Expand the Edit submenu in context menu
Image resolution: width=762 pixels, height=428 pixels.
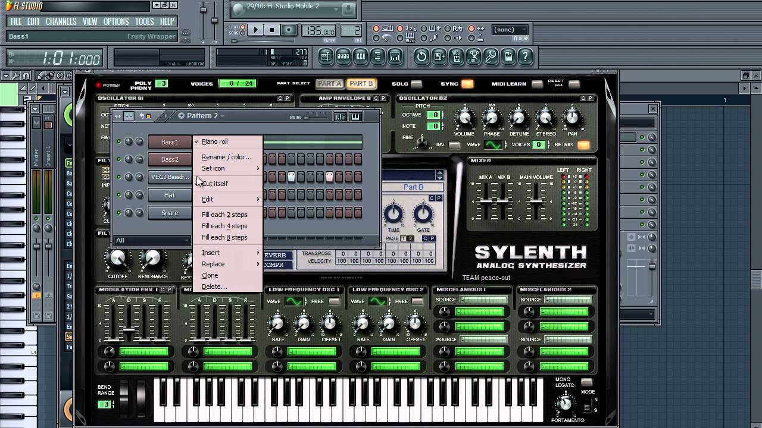coord(227,199)
